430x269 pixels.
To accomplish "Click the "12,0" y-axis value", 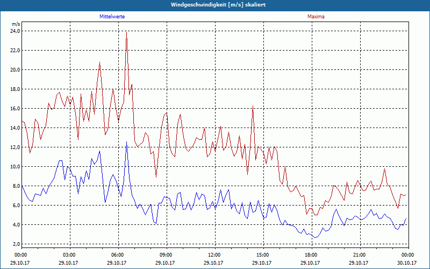I will coord(16,147).
